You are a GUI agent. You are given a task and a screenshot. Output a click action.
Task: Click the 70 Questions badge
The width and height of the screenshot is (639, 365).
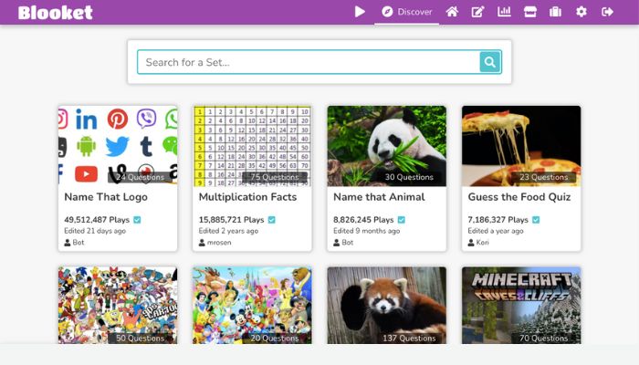(x=543, y=339)
